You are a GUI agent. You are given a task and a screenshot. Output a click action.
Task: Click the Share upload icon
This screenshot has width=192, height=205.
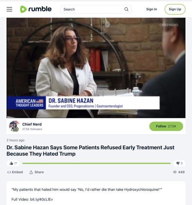tap(31, 172)
